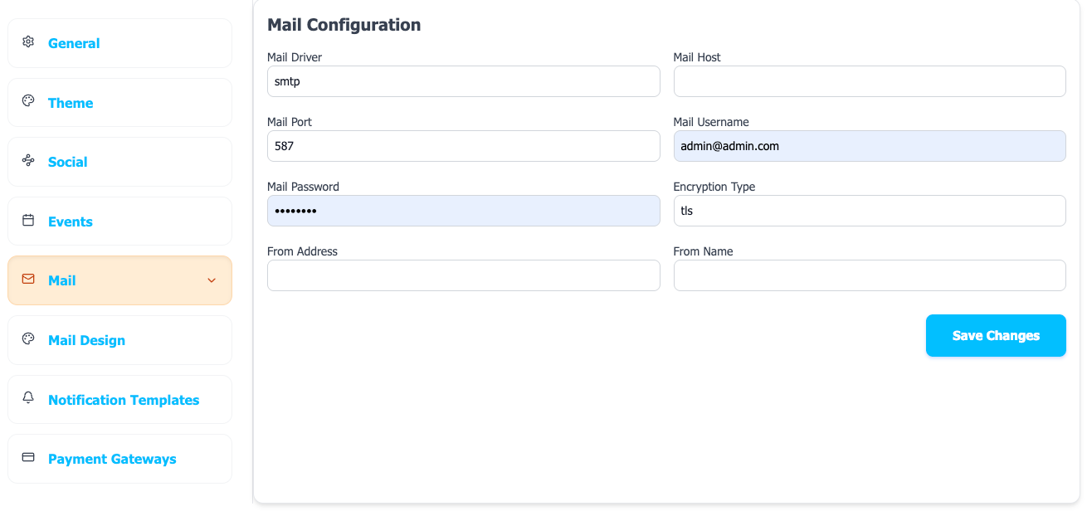Click the masked Mail Password field
The width and height of the screenshot is (1087, 511).
(x=463, y=211)
